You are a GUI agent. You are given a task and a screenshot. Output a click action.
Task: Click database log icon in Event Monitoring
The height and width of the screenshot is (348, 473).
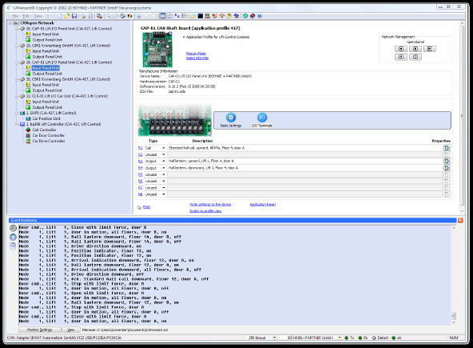[x=13, y=246]
